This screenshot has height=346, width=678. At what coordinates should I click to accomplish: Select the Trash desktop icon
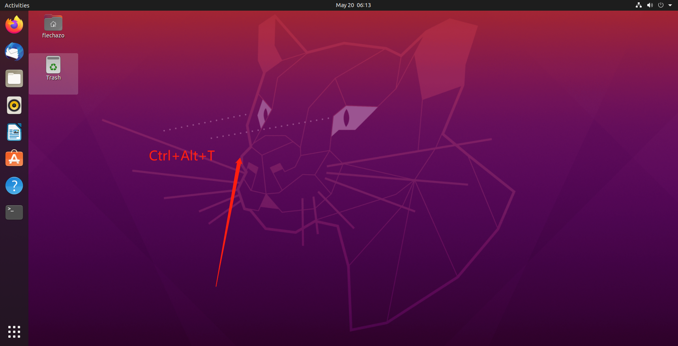coord(53,65)
